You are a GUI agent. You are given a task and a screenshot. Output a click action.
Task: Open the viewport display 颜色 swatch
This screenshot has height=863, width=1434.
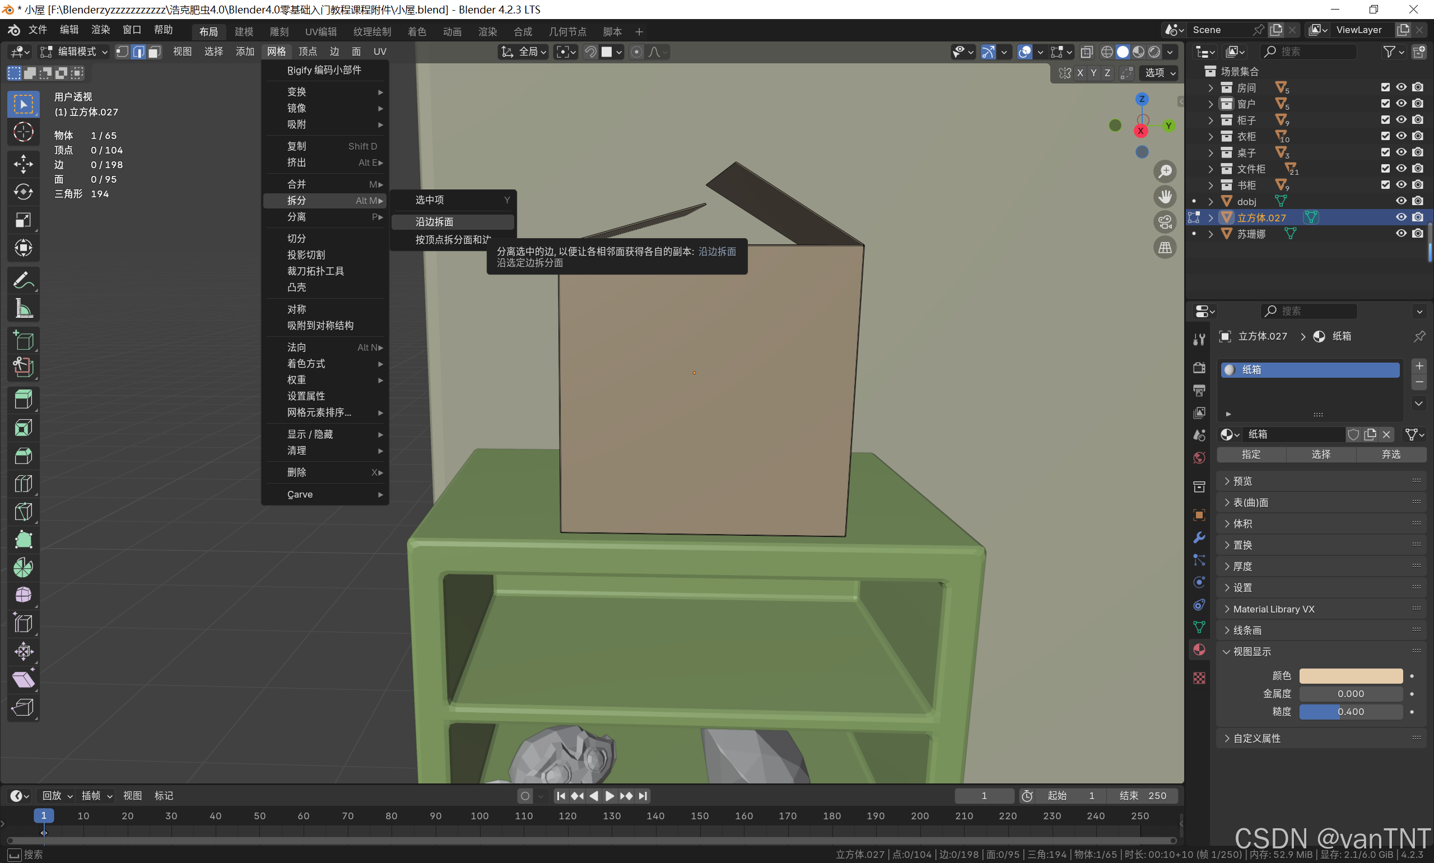1351,676
